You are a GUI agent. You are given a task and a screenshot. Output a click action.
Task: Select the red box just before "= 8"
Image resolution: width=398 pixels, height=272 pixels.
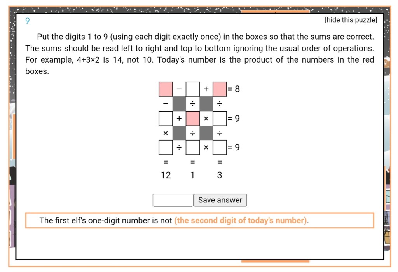(x=220, y=89)
